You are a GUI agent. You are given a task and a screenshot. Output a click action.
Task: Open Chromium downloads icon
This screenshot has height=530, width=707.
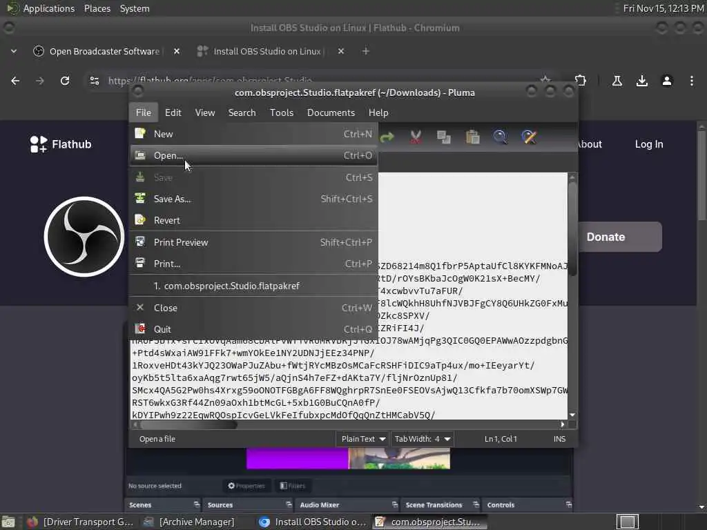pyautogui.click(x=641, y=81)
